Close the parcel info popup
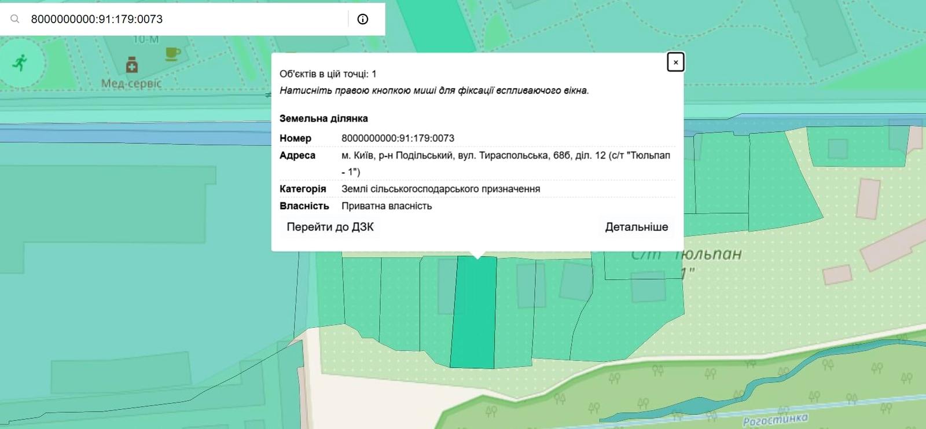This screenshot has height=429, width=926. point(675,63)
